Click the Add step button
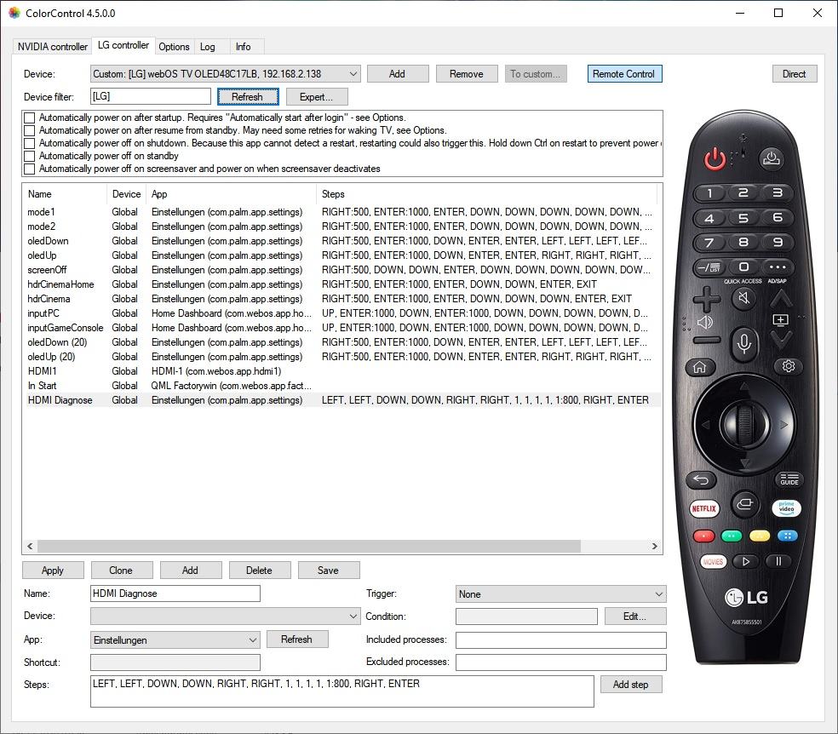This screenshot has height=734, width=838. (631, 685)
